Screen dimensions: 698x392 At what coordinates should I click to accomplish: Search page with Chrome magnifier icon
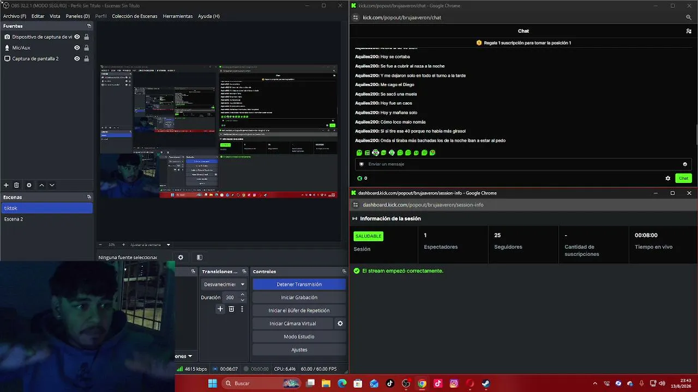pyautogui.click(x=689, y=17)
